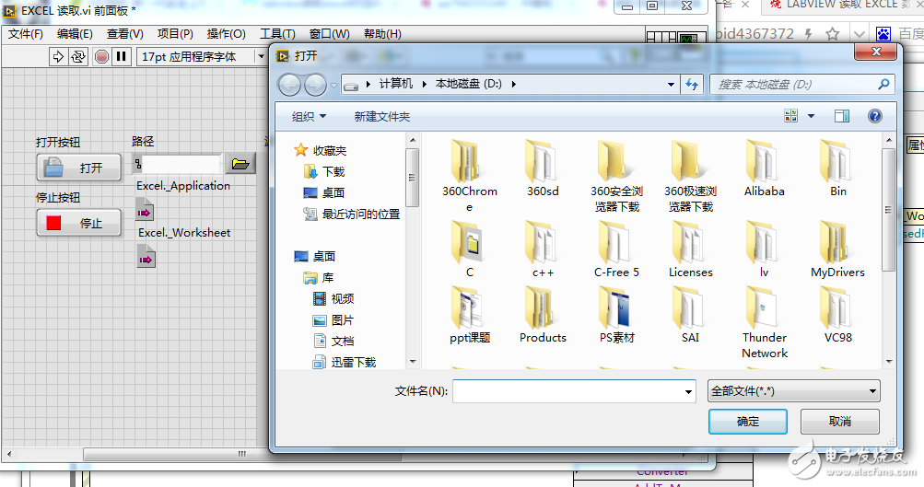Select 文档 library
Screen dimensions: 924x487
coord(333,341)
